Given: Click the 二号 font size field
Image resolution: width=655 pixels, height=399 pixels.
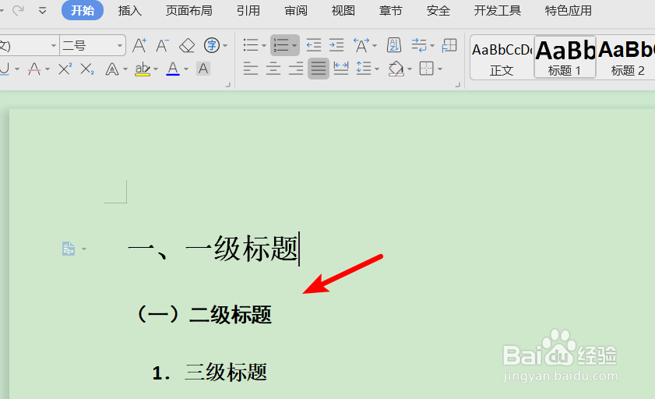Looking at the screenshot, I should click(x=87, y=45).
